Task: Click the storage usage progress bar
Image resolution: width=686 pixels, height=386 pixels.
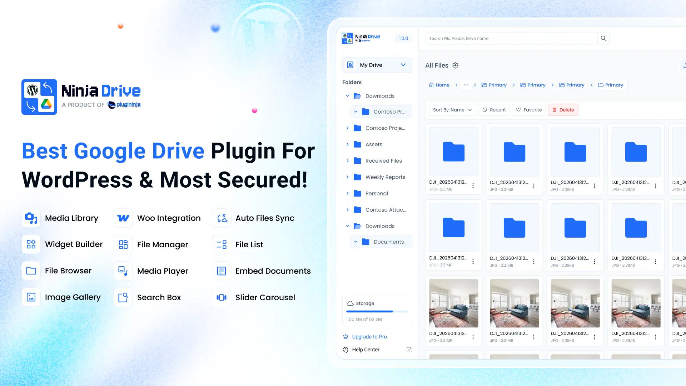Action: point(377,312)
